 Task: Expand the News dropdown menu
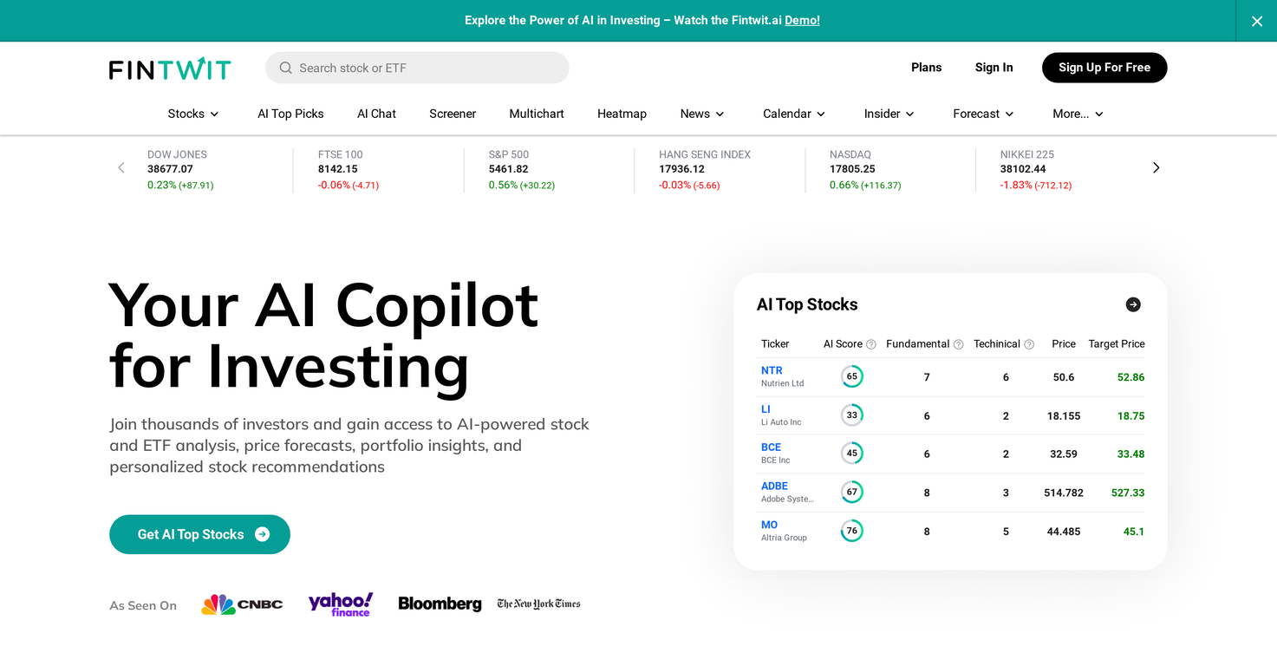(701, 114)
